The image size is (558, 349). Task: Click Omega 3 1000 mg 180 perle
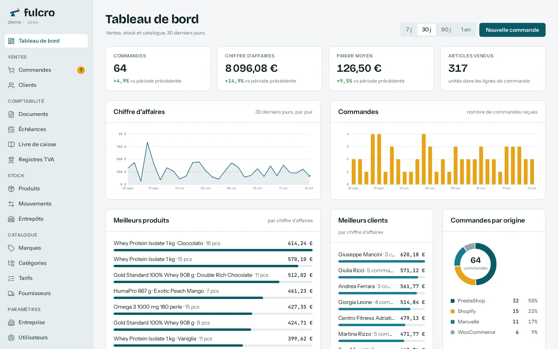[213, 309]
